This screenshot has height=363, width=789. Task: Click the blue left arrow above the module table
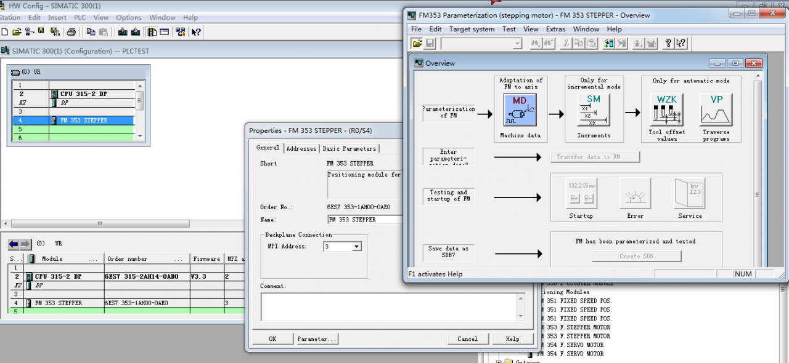pos(14,244)
